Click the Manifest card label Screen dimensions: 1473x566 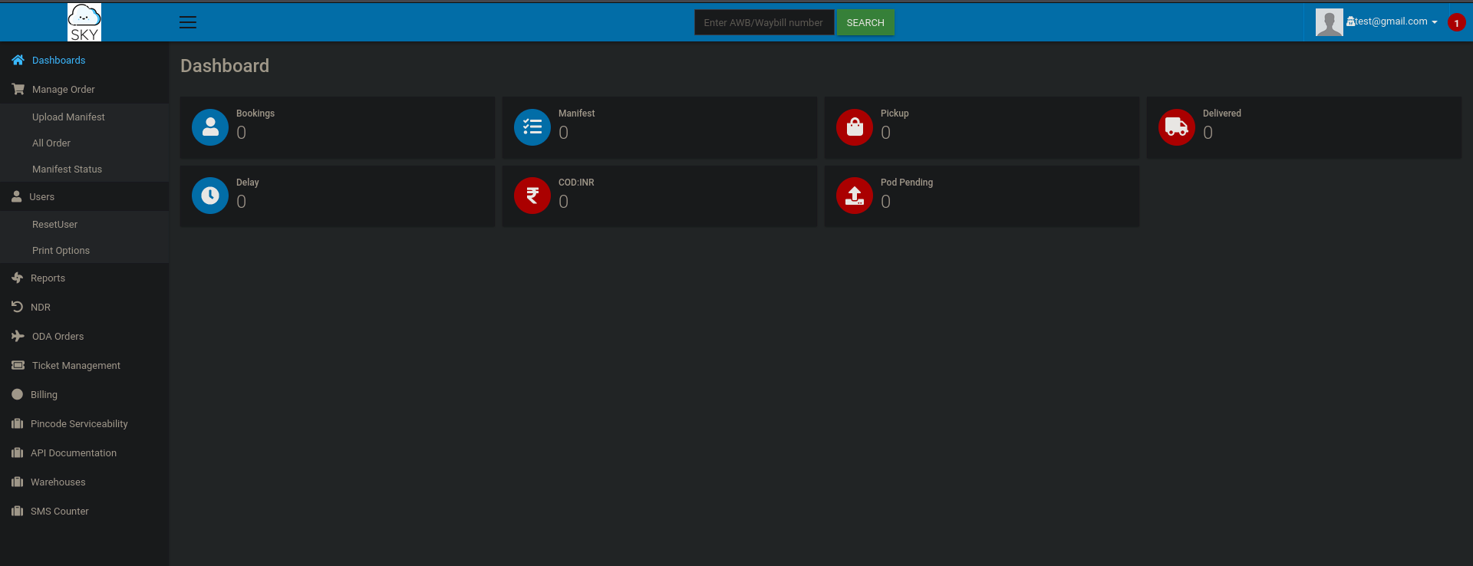point(576,114)
